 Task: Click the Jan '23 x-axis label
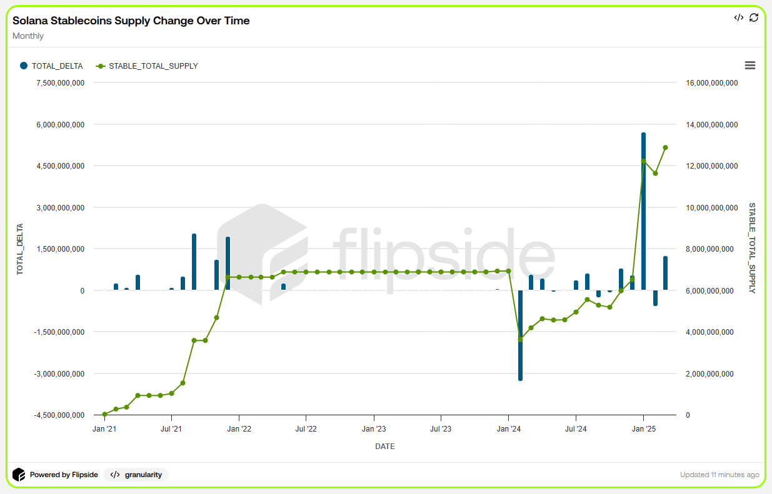point(373,429)
